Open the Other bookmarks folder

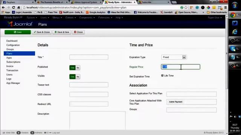coord(217,12)
